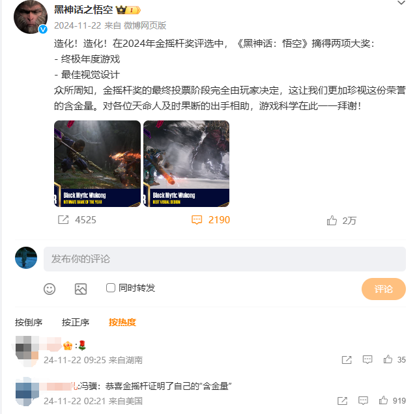Like the 冯骥 comment with 919 likes
This screenshot has height=414, width=417.
click(x=383, y=400)
